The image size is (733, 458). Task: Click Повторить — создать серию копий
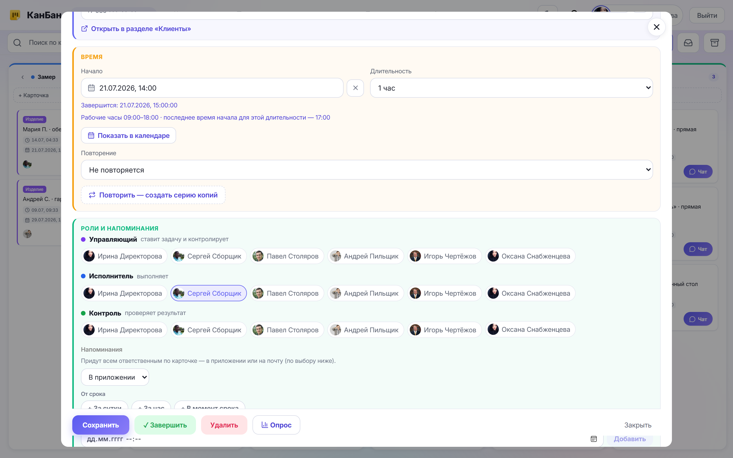(x=153, y=195)
